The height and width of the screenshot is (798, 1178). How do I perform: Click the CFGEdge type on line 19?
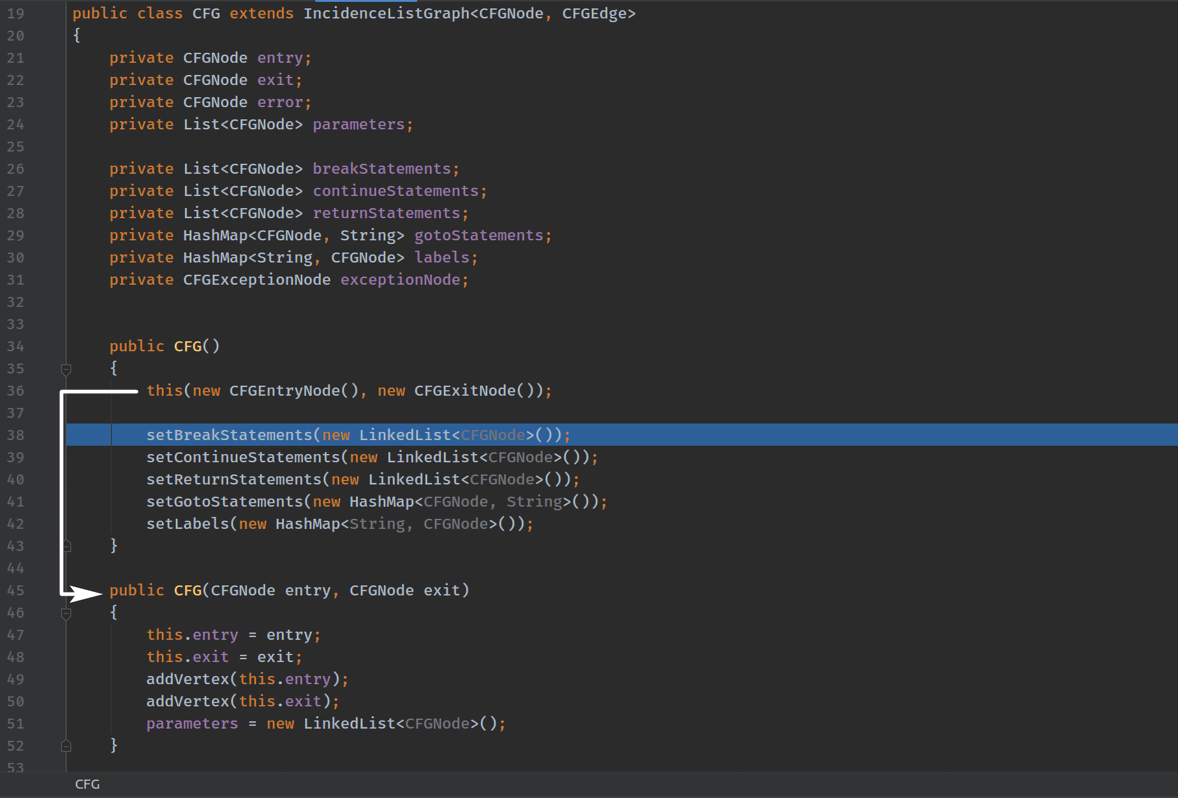[x=595, y=14]
